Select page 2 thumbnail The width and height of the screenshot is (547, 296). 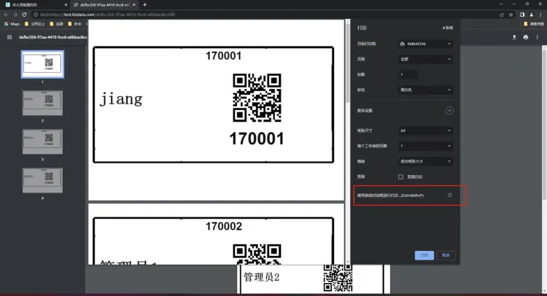click(x=42, y=103)
